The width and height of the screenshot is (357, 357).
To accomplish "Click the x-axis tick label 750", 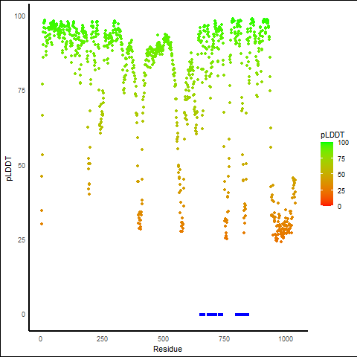I will [x=224, y=338].
